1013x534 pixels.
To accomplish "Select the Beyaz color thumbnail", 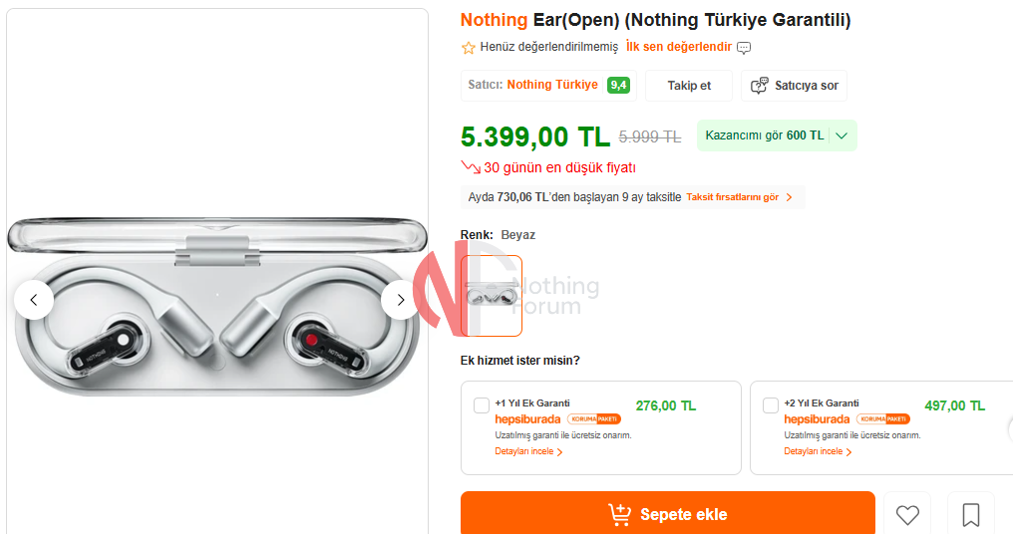I will tap(491, 296).
